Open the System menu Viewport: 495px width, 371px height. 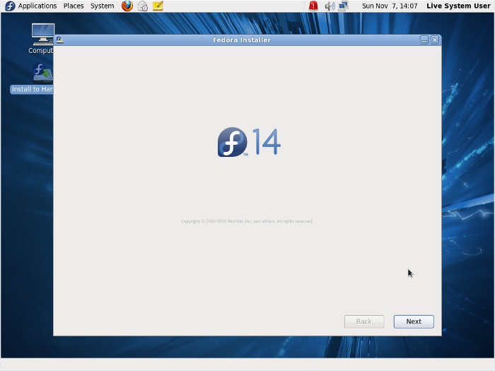(x=102, y=6)
